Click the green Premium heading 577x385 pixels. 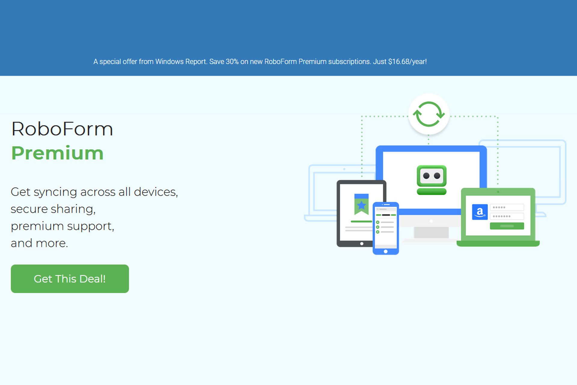coord(57,153)
